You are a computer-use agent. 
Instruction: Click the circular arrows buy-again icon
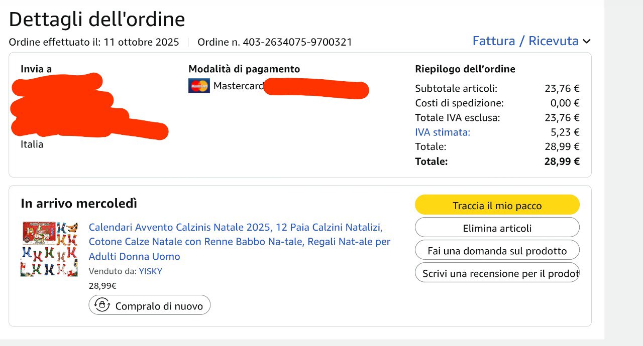(x=102, y=305)
